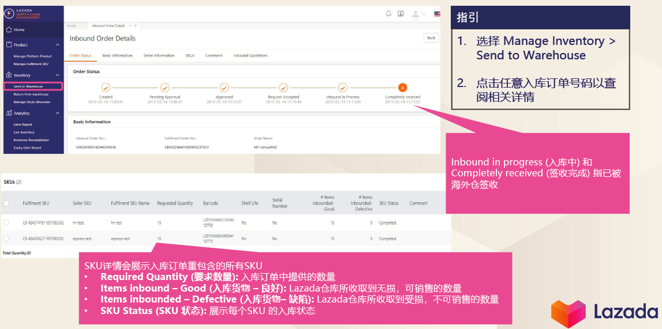The image size is (662, 329).
Task: Open Manage Fulfilment SKU
Action: (x=31, y=64)
